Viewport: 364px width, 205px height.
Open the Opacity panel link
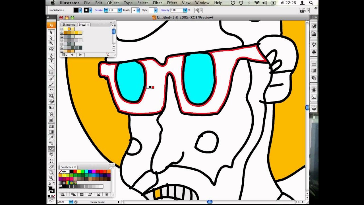[165, 10]
